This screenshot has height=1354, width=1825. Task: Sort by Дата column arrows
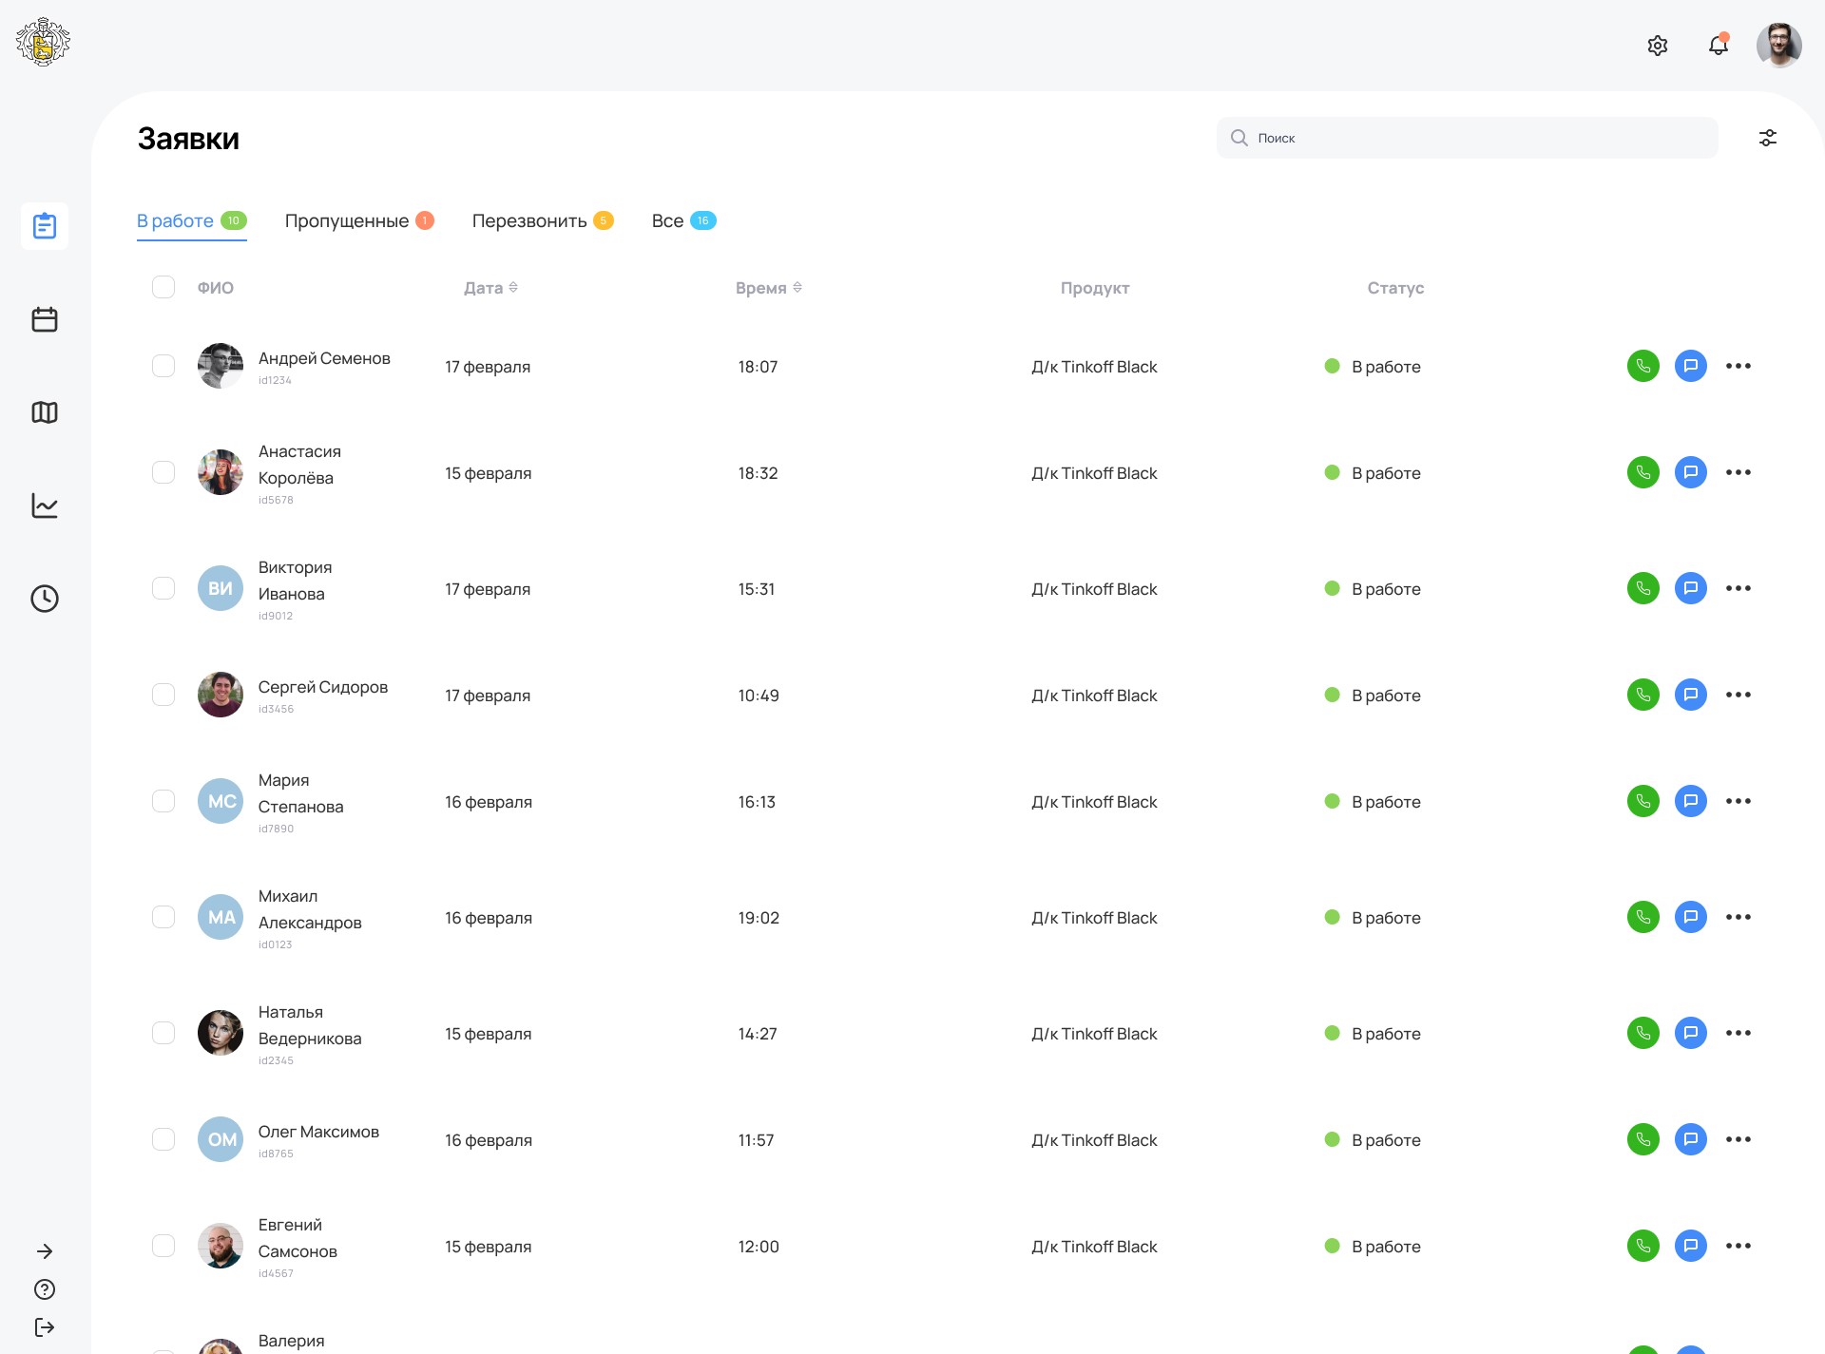coord(513,287)
